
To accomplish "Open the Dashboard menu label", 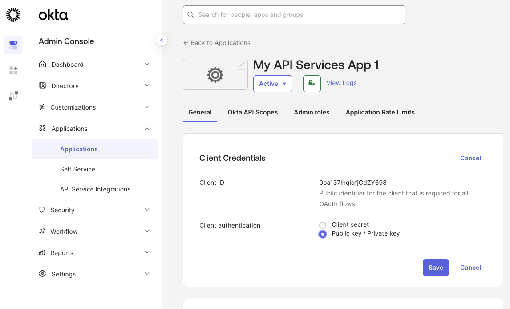I will tap(67, 65).
